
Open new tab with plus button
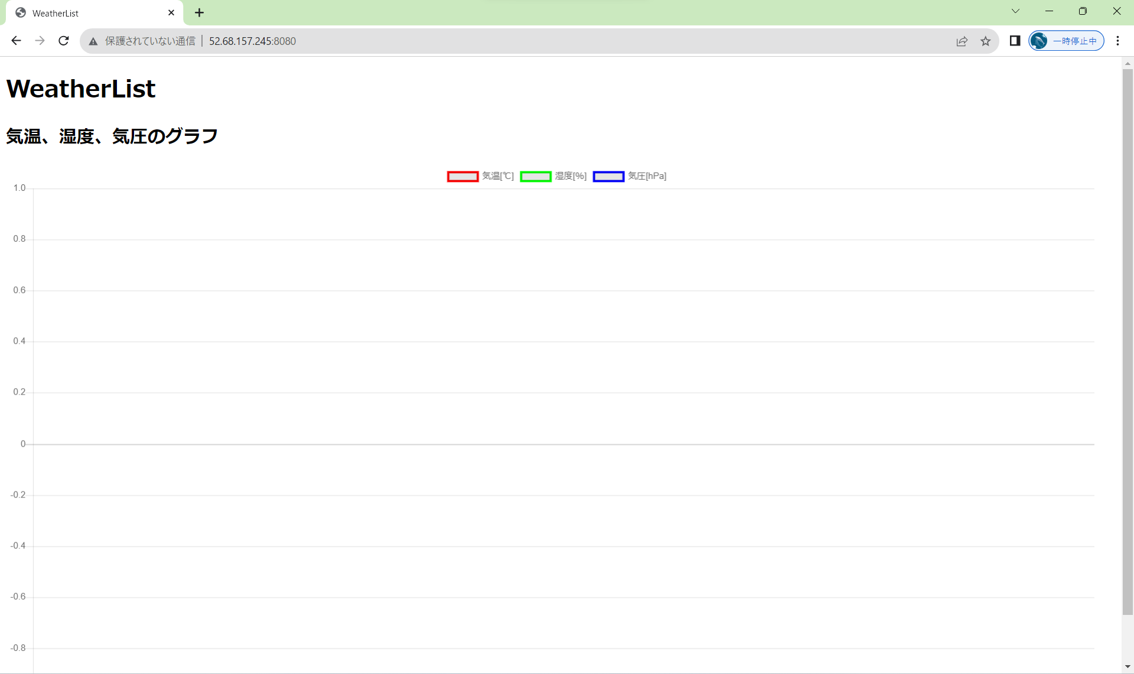[200, 12]
